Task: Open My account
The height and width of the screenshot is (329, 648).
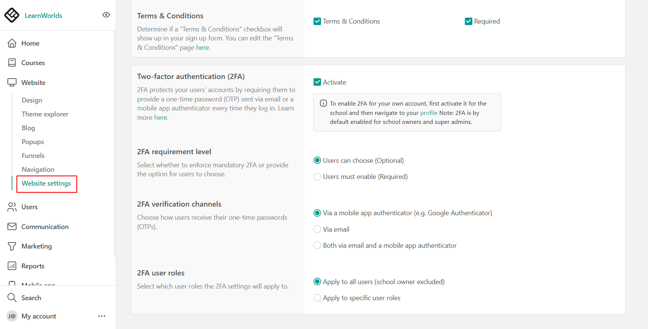Action: pyautogui.click(x=39, y=316)
